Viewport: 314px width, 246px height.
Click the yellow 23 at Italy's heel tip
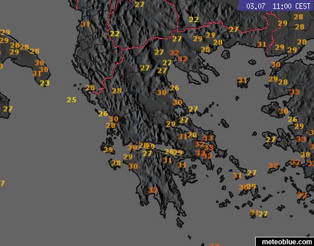coord(45,83)
